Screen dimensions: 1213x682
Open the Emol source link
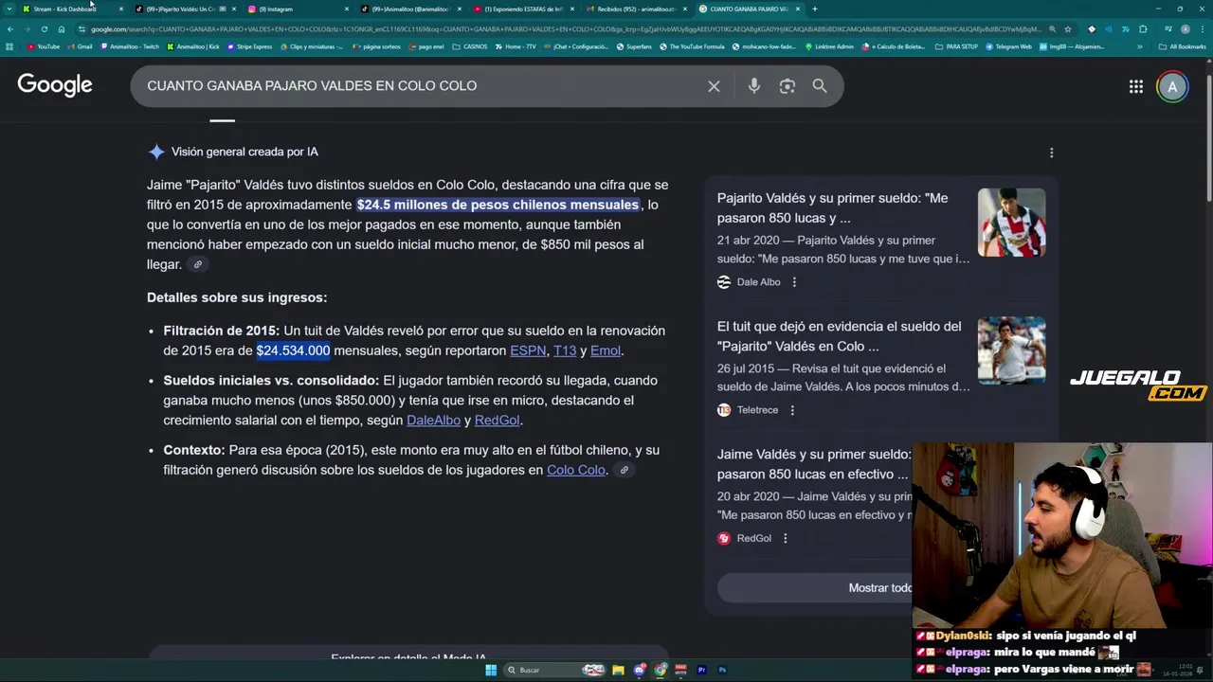pos(606,350)
